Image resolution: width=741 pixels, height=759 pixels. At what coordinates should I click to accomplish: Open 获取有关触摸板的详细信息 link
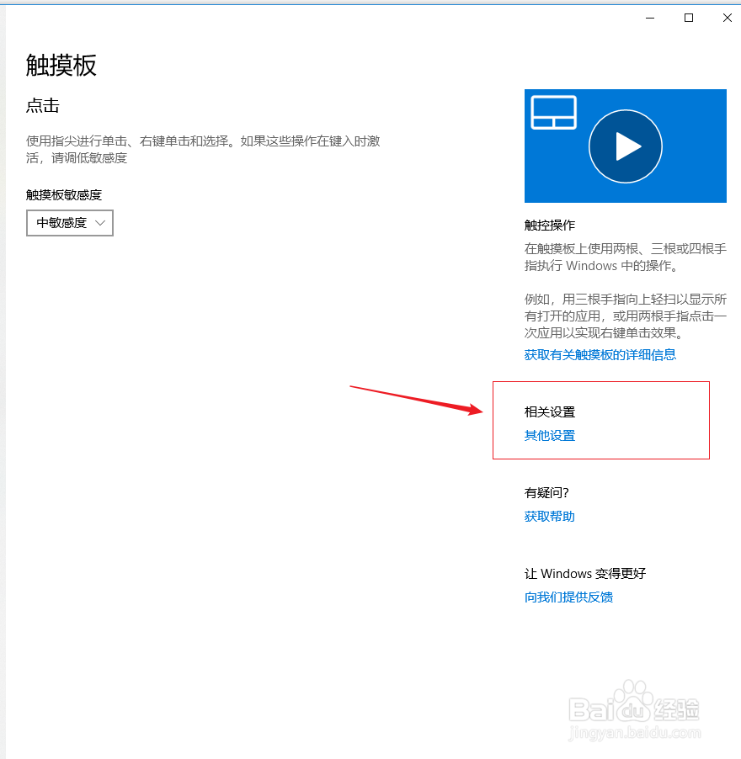click(x=600, y=354)
